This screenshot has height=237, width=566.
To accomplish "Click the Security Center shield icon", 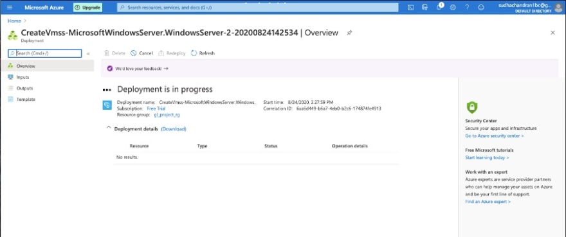I will [472, 107].
